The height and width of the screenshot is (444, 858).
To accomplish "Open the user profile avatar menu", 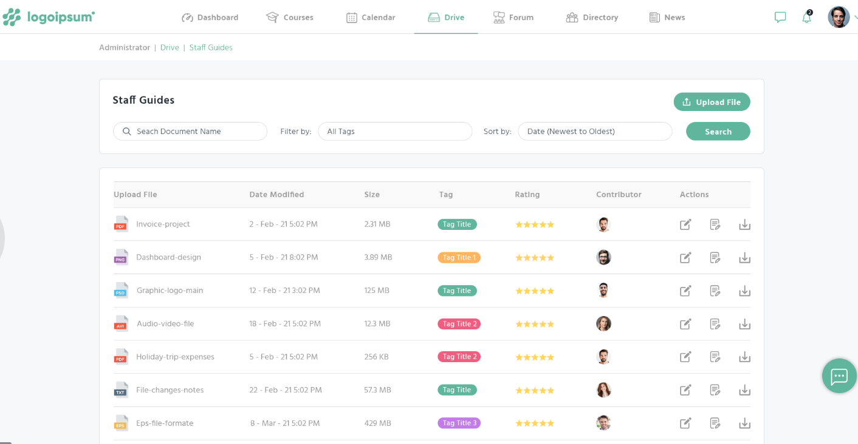I will click(x=839, y=17).
